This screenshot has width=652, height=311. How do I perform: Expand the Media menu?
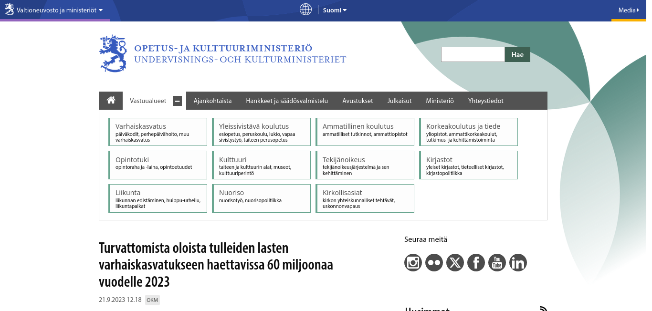tap(629, 10)
